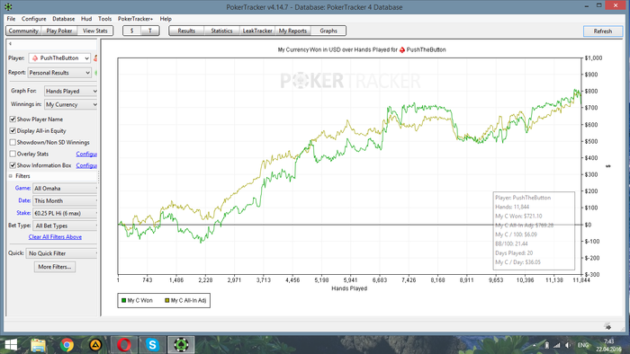Click the network signal tray icon
Image resolution: width=630 pixels, height=354 pixels.
point(557,345)
